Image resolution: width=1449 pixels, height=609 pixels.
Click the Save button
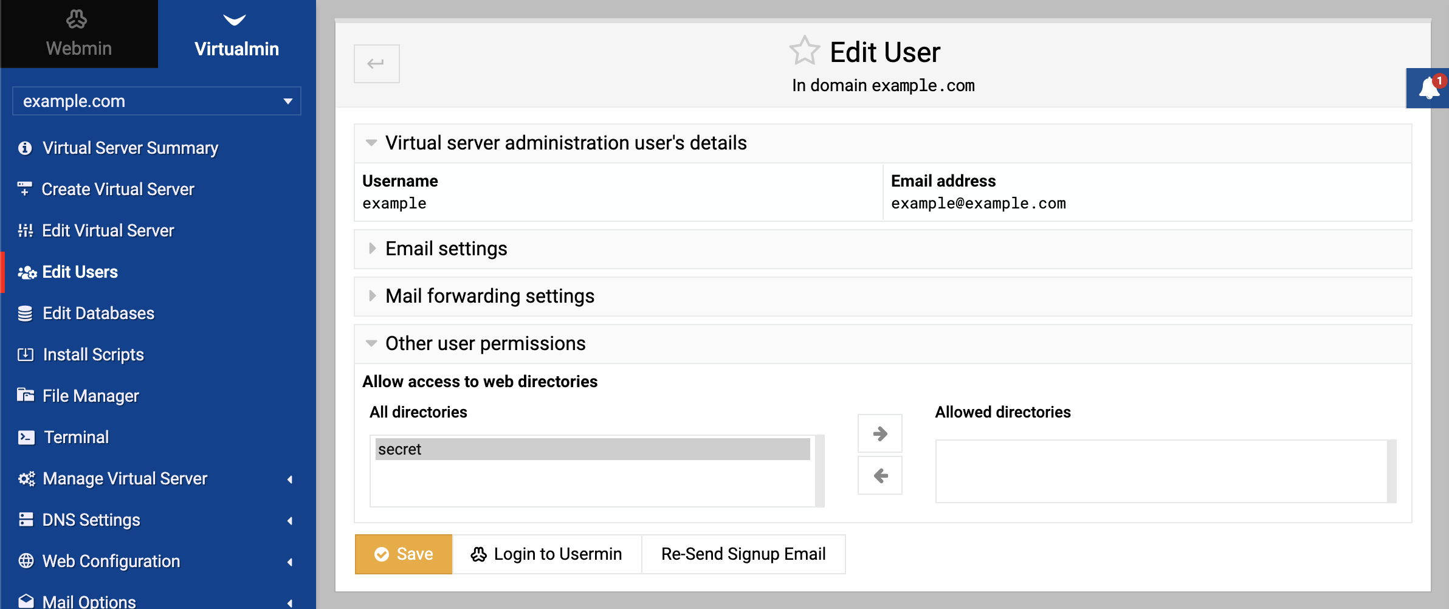click(x=404, y=554)
